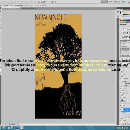Switch to the PAINTING workspace
The height and width of the screenshot is (130, 130).
[116, 2]
